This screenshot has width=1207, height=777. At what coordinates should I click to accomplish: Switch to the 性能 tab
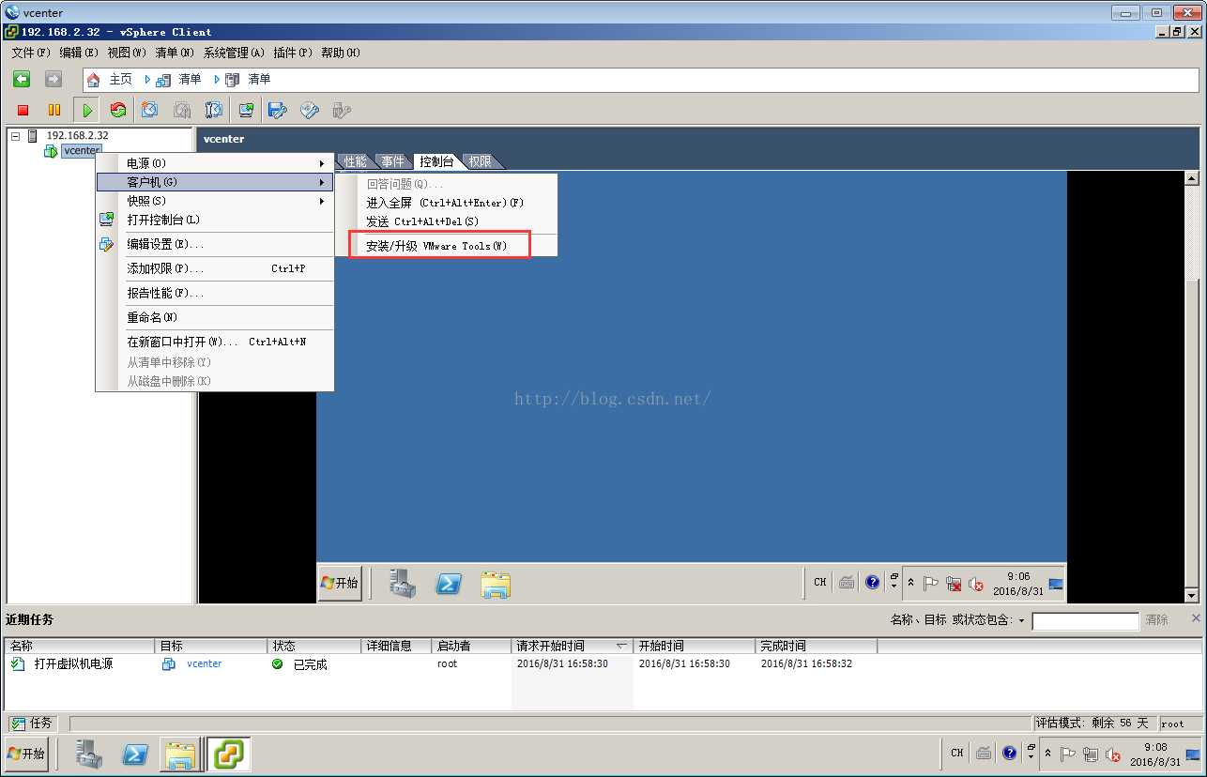point(356,161)
